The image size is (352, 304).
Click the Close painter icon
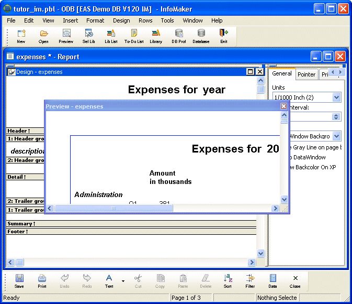point(295,281)
